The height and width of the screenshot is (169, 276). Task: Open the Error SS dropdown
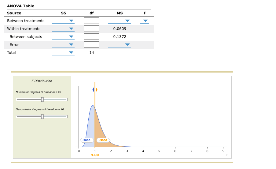[63, 45]
